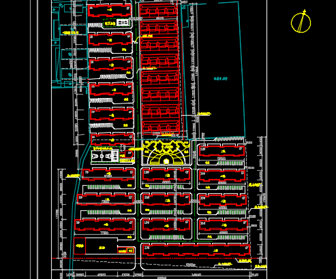Viewport: 336px width, 279px height.
Task: Select building 14# beneath building 13#
Action: 222,176
